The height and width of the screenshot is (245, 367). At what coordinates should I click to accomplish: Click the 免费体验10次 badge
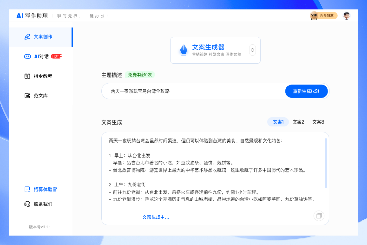141,75
